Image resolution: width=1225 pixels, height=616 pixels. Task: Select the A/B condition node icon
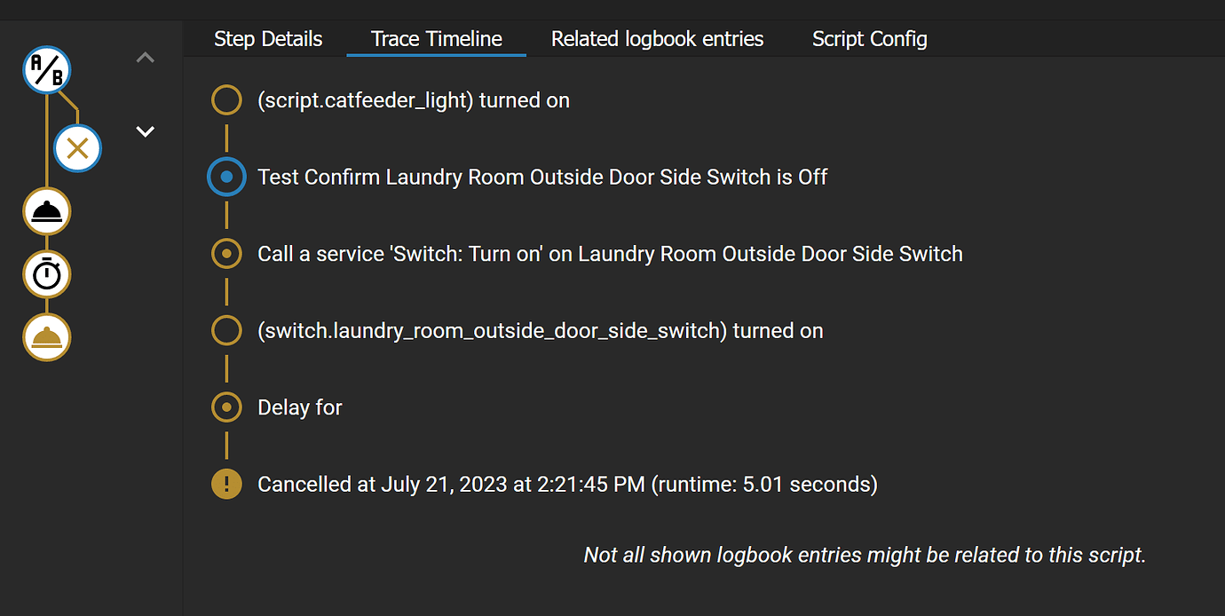tap(46, 70)
